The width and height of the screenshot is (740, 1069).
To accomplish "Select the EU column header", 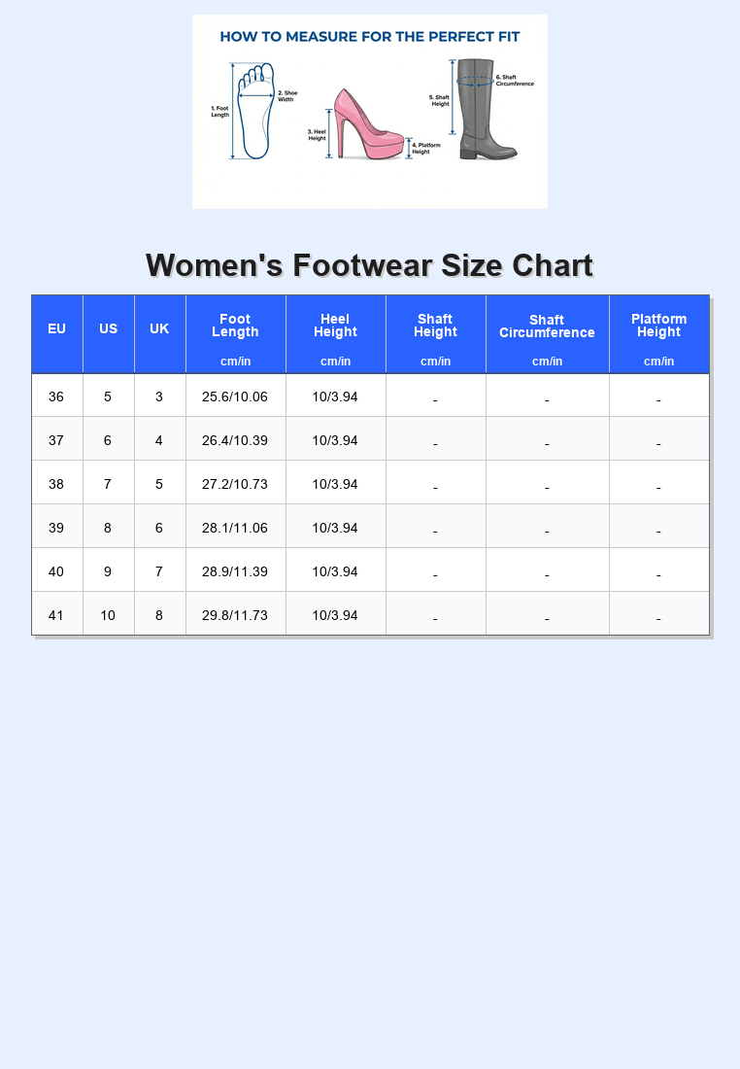I will [57, 329].
